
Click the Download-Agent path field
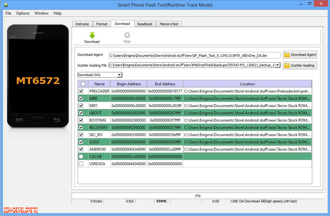point(194,56)
